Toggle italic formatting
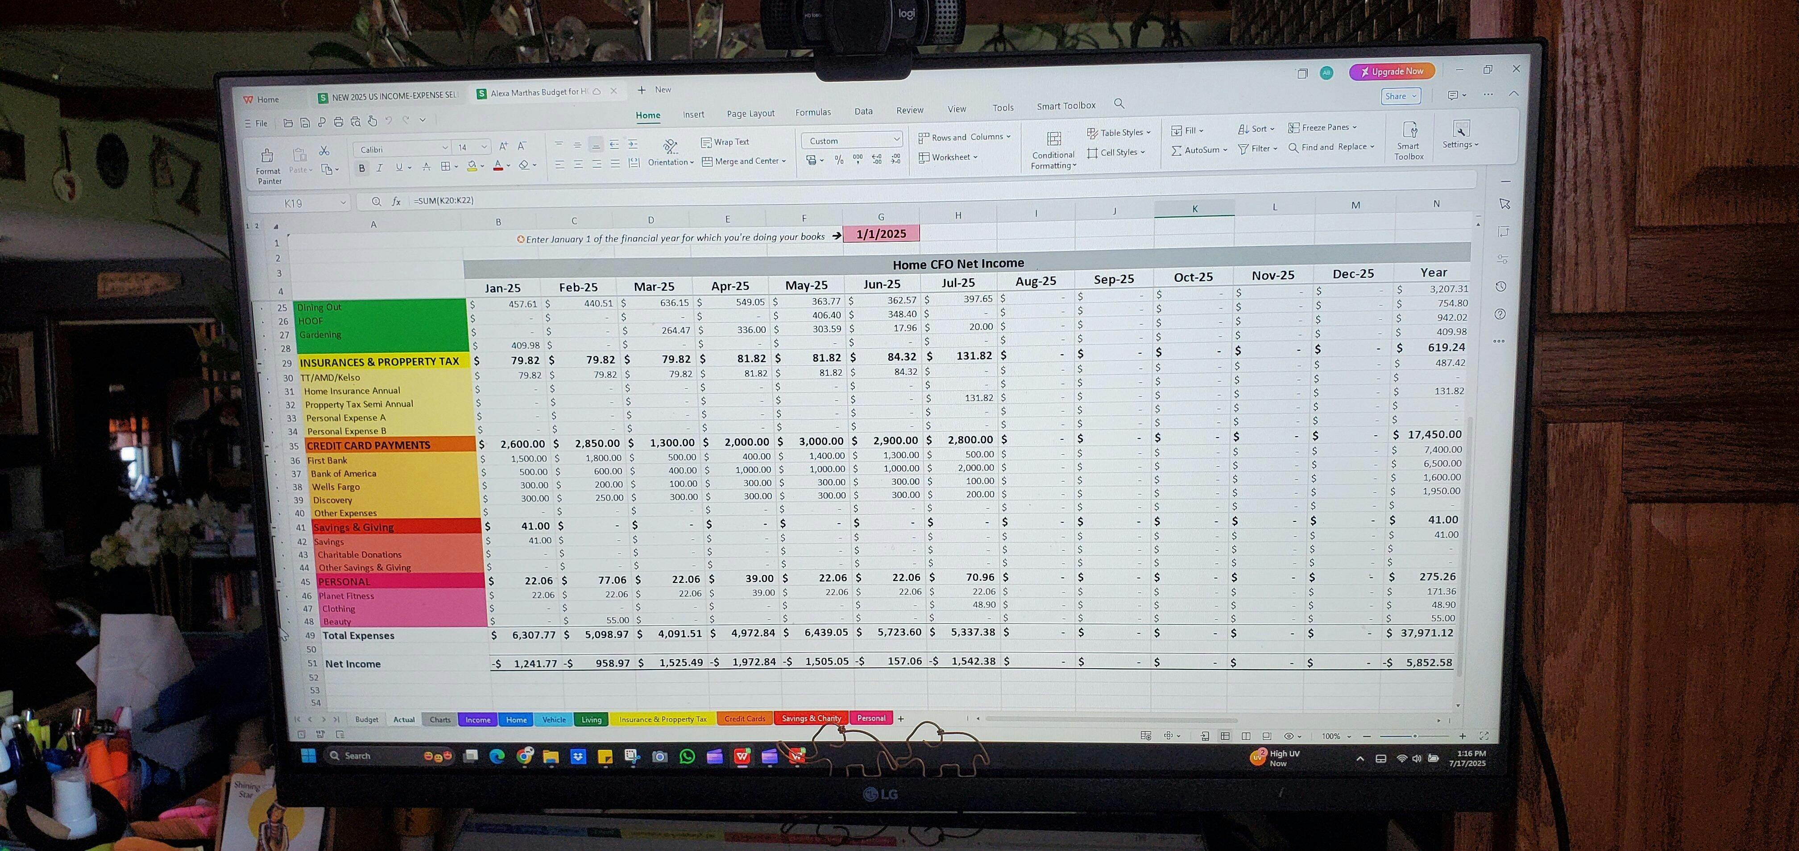This screenshot has height=851, width=1799. coord(379,168)
